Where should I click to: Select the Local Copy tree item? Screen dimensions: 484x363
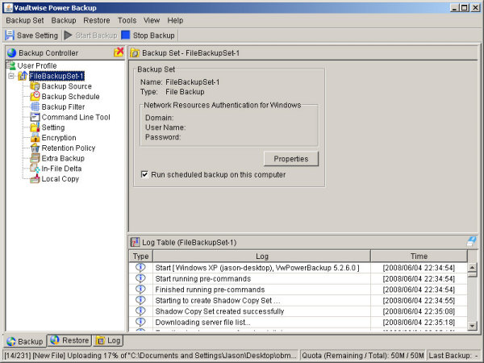point(60,179)
